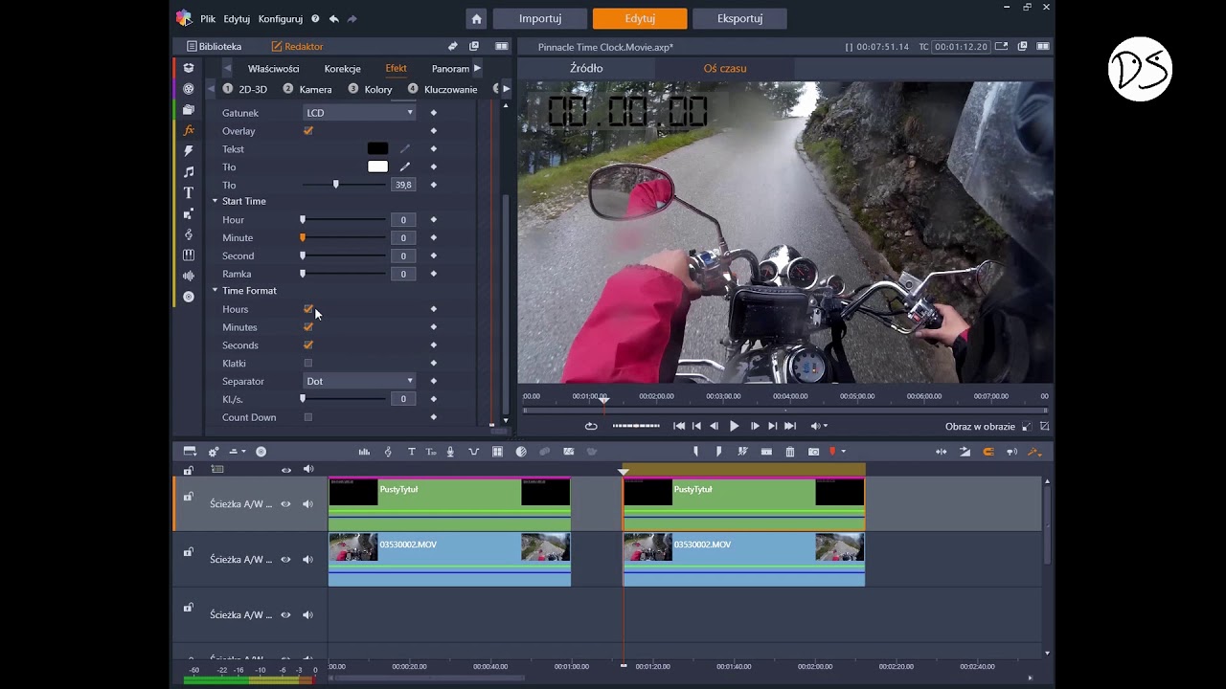Click the create title T icon in timeline toolbar
This screenshot has width=1226, height=689.
click(412, 452)
